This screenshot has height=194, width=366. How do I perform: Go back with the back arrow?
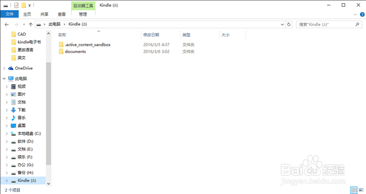click(x=7, y=24)
